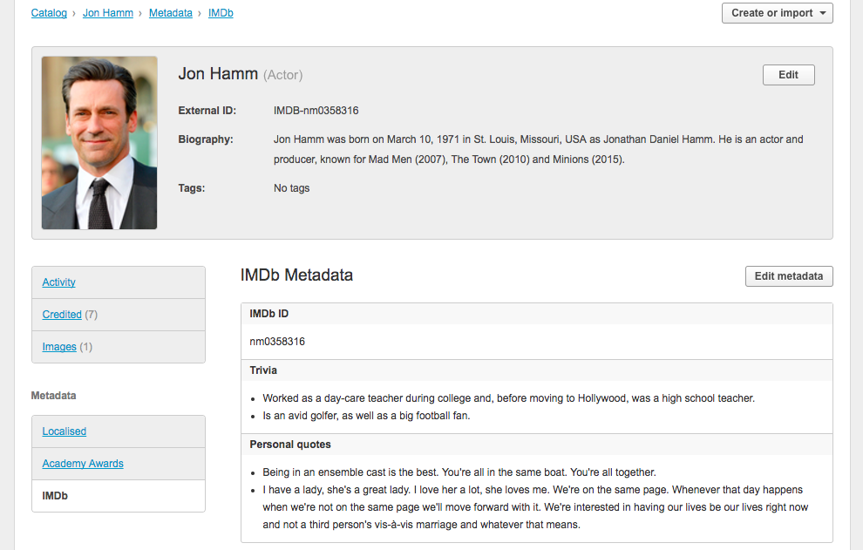Click the External ID value IMDB-nm0358316
The width and height of the screenshot is (863, 550).
tap(316, 111)
